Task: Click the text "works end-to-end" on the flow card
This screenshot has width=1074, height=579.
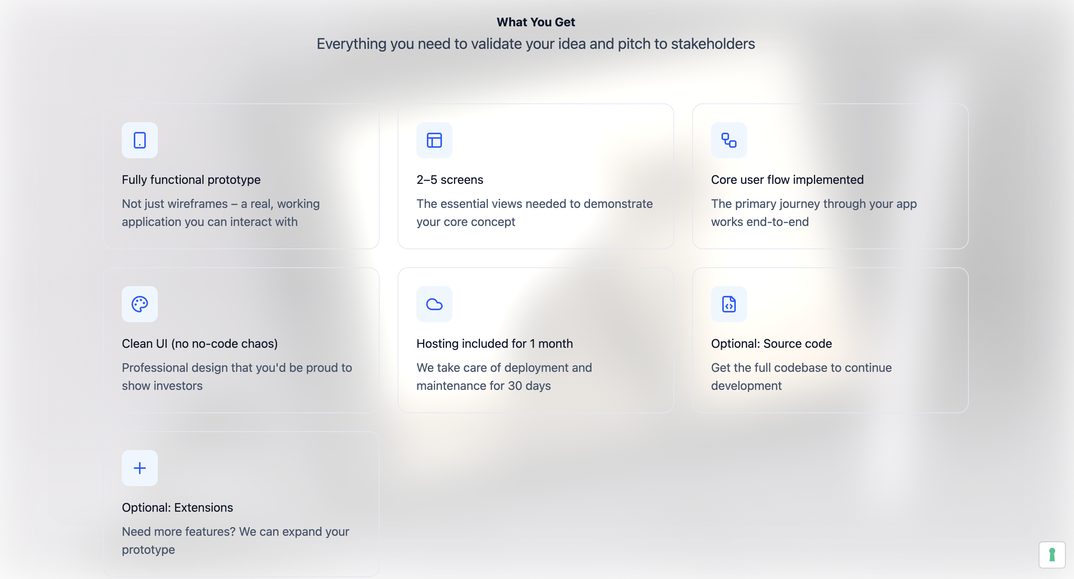Action: pyautogui.click(x=759, y=221)
